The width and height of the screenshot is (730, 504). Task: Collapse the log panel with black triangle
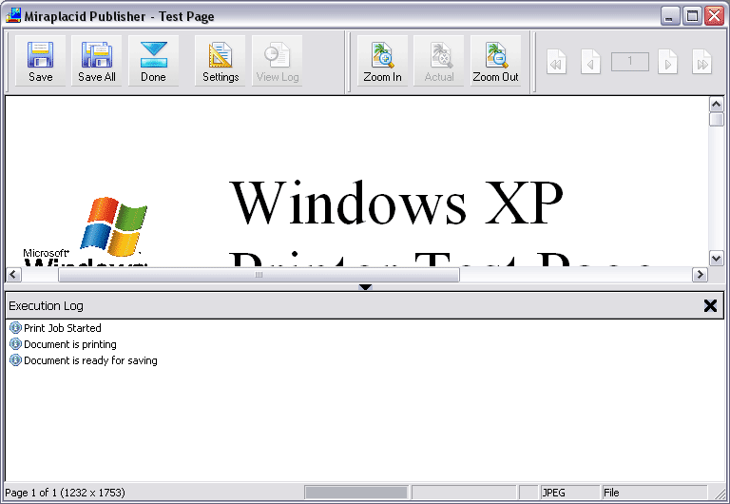click(365, 287)
